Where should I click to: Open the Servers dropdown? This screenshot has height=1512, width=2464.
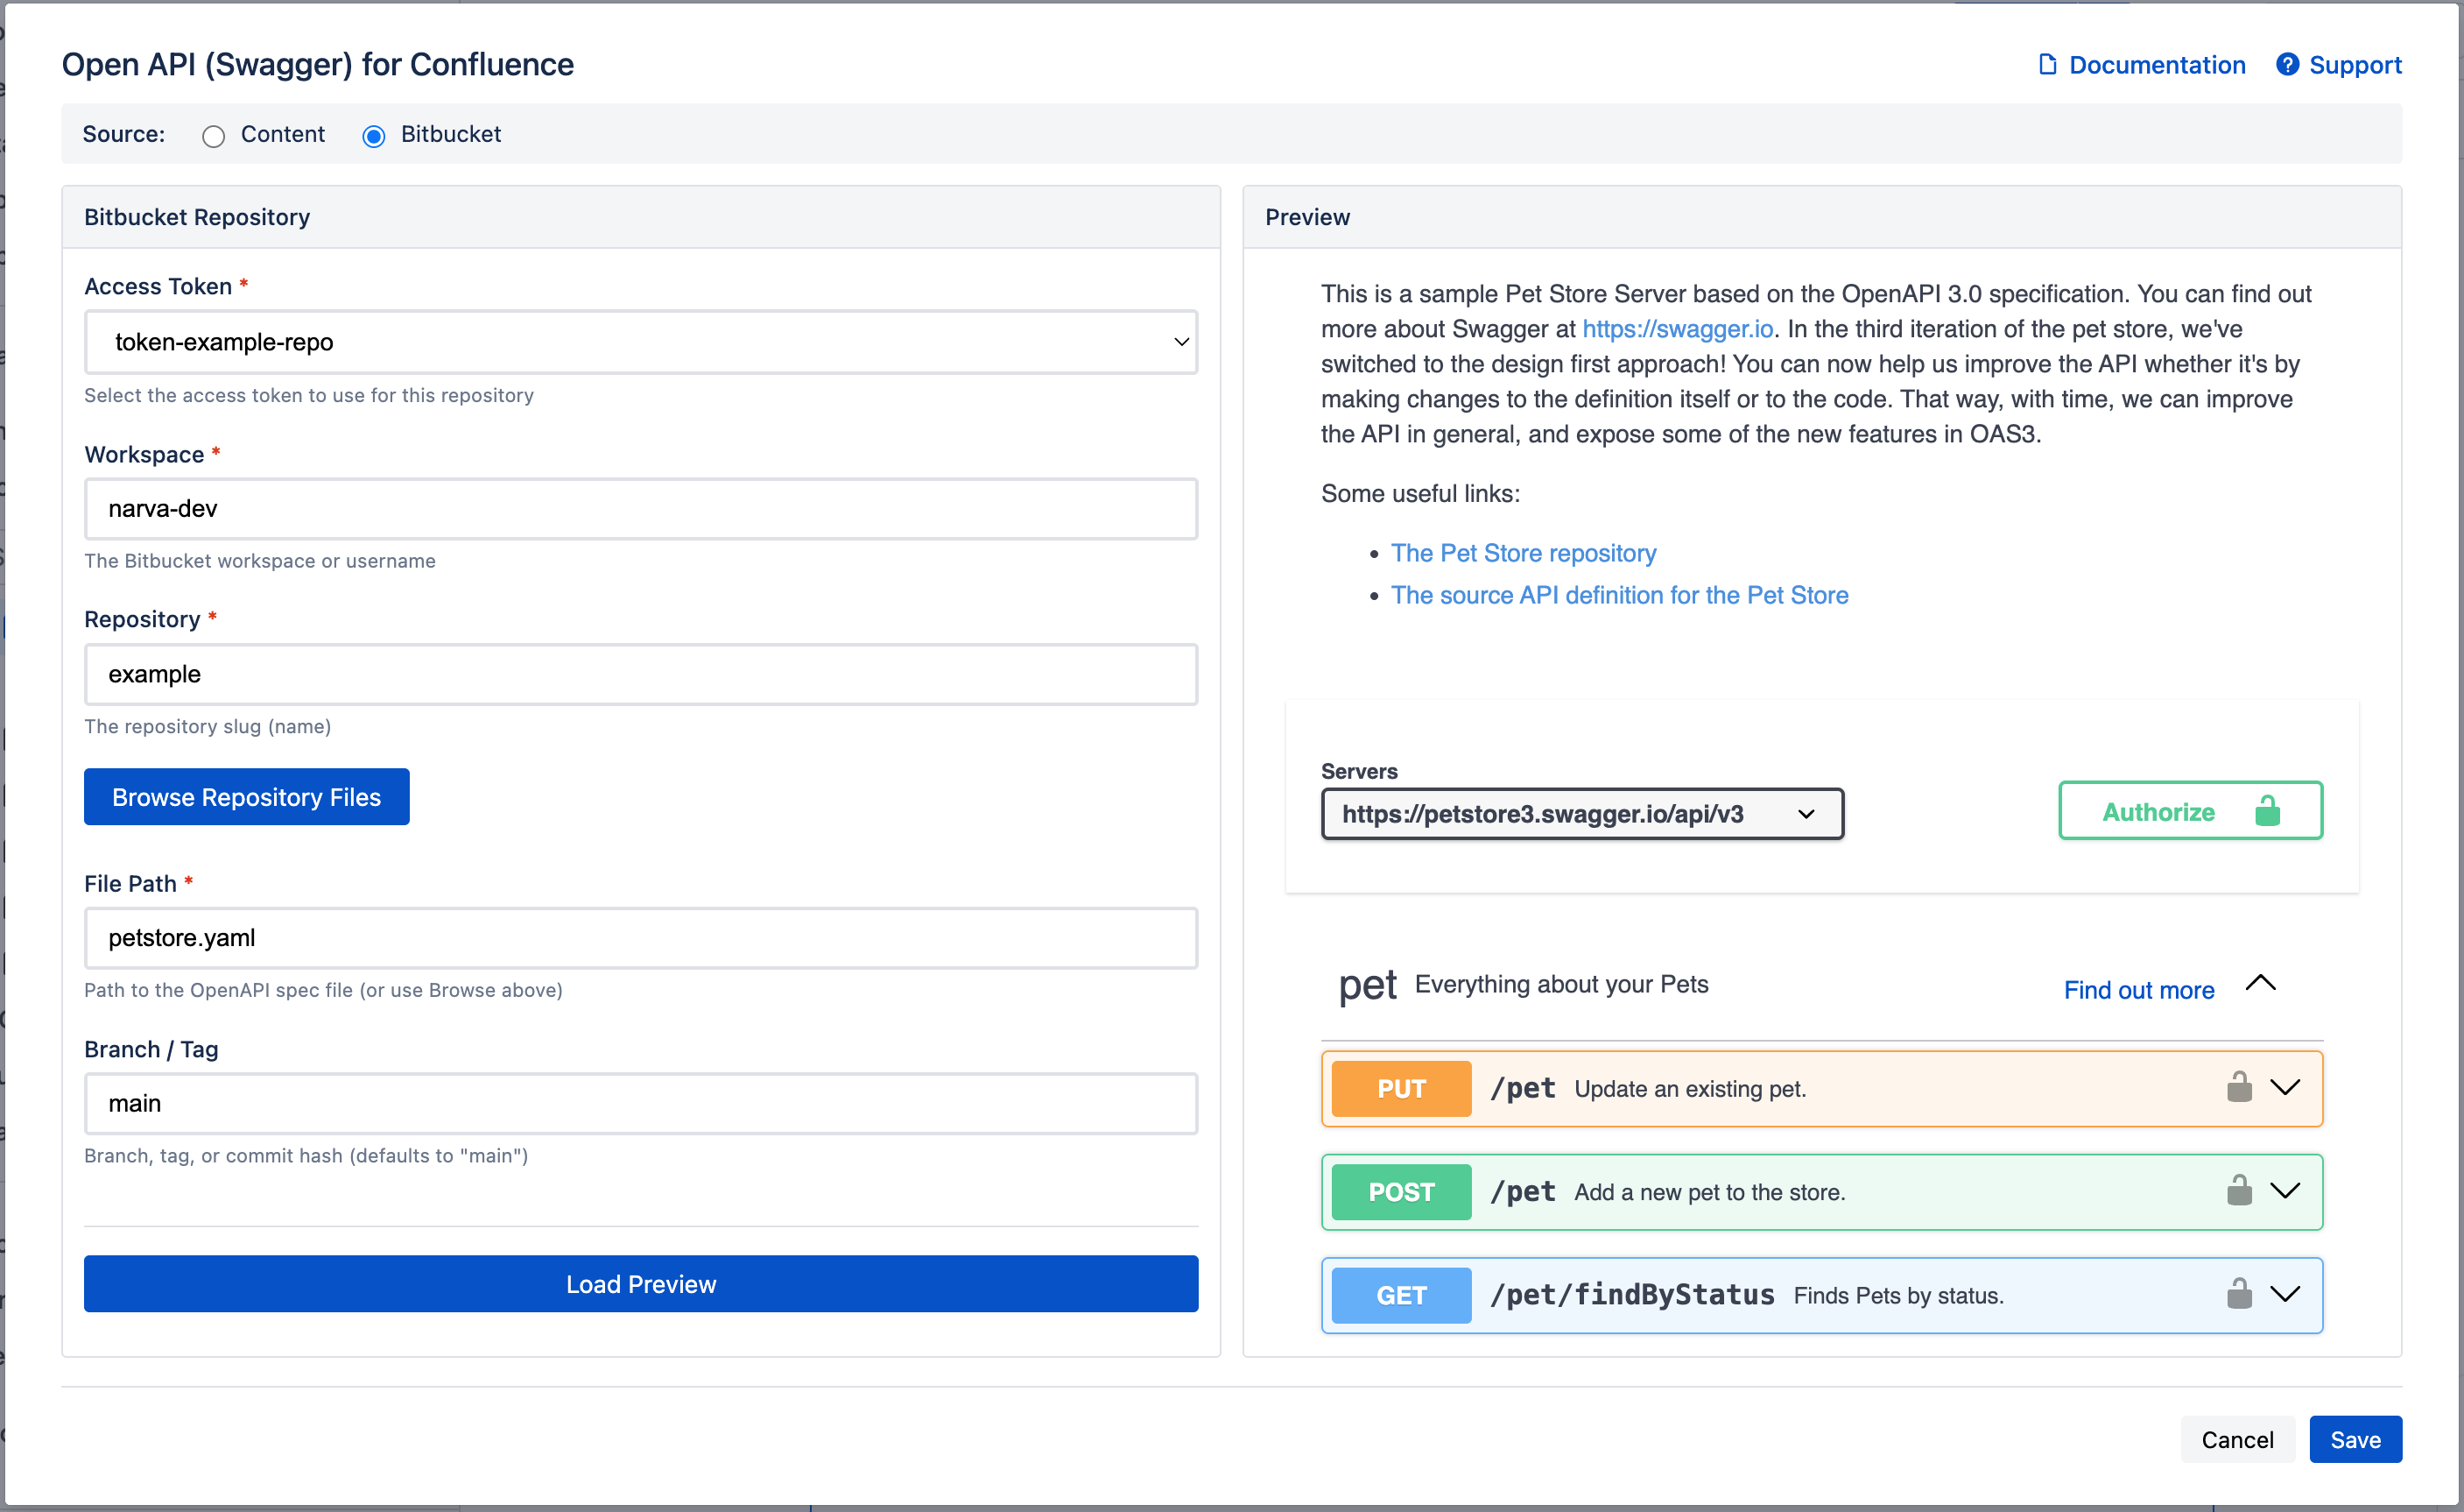click(1806, 814)
